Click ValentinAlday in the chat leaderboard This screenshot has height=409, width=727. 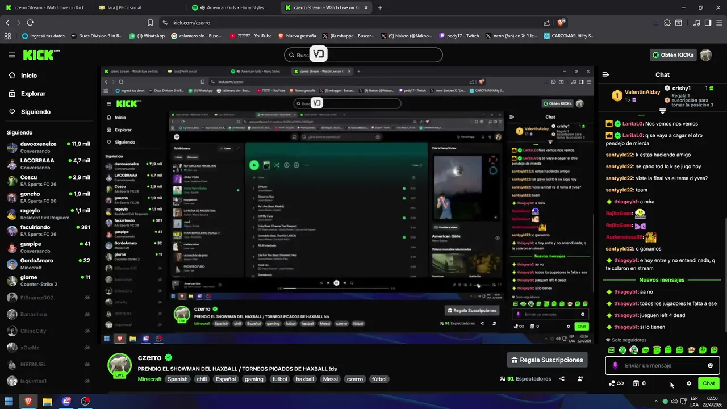coord(642,92)
